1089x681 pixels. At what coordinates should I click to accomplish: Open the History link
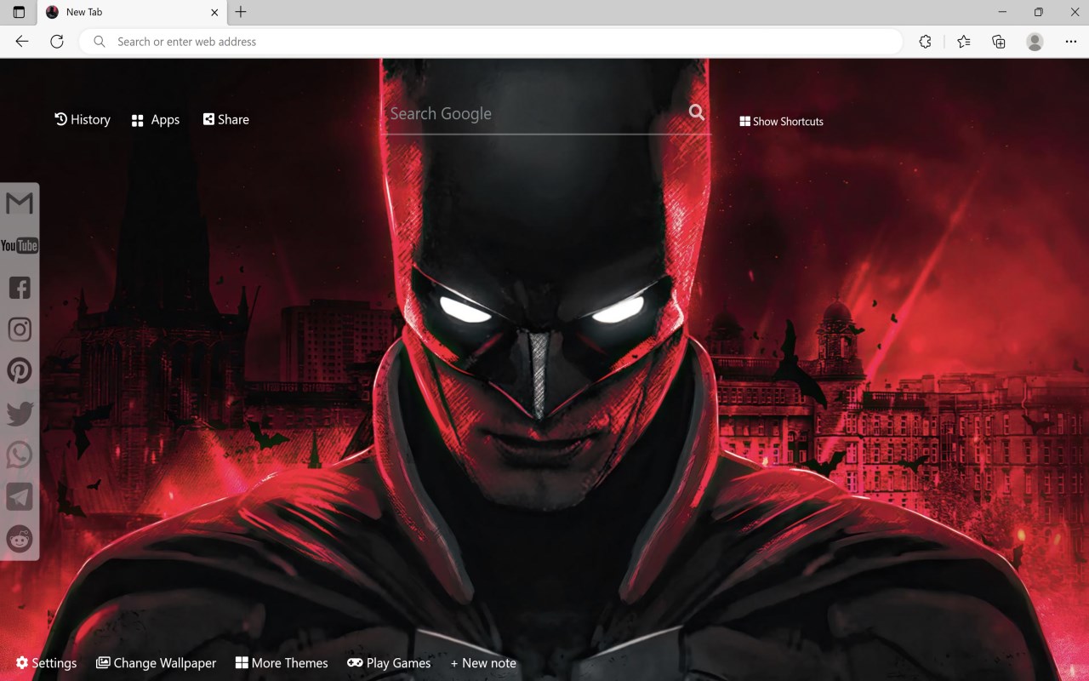coord(83,120)
